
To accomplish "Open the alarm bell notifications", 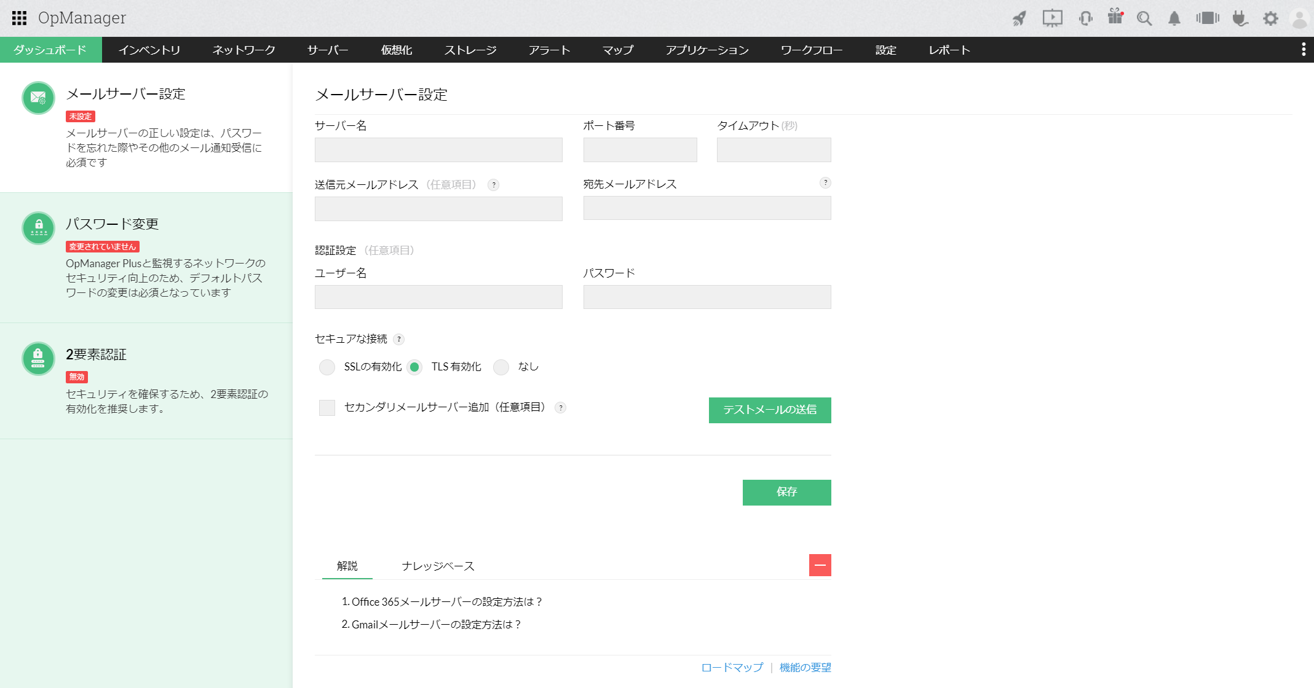I will coord(1174,18).
